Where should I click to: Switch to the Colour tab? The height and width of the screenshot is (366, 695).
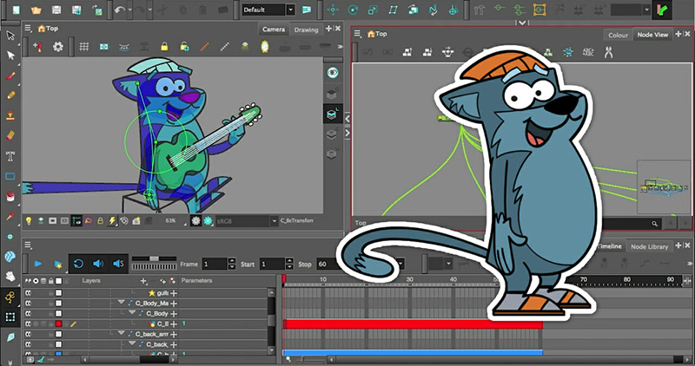(618, 35)
